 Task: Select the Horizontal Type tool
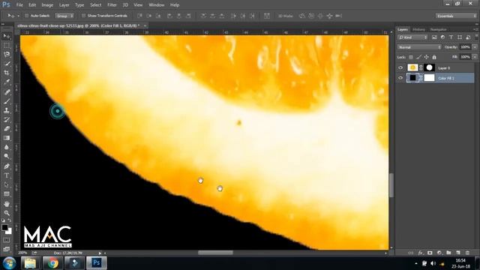pos(7,175)
